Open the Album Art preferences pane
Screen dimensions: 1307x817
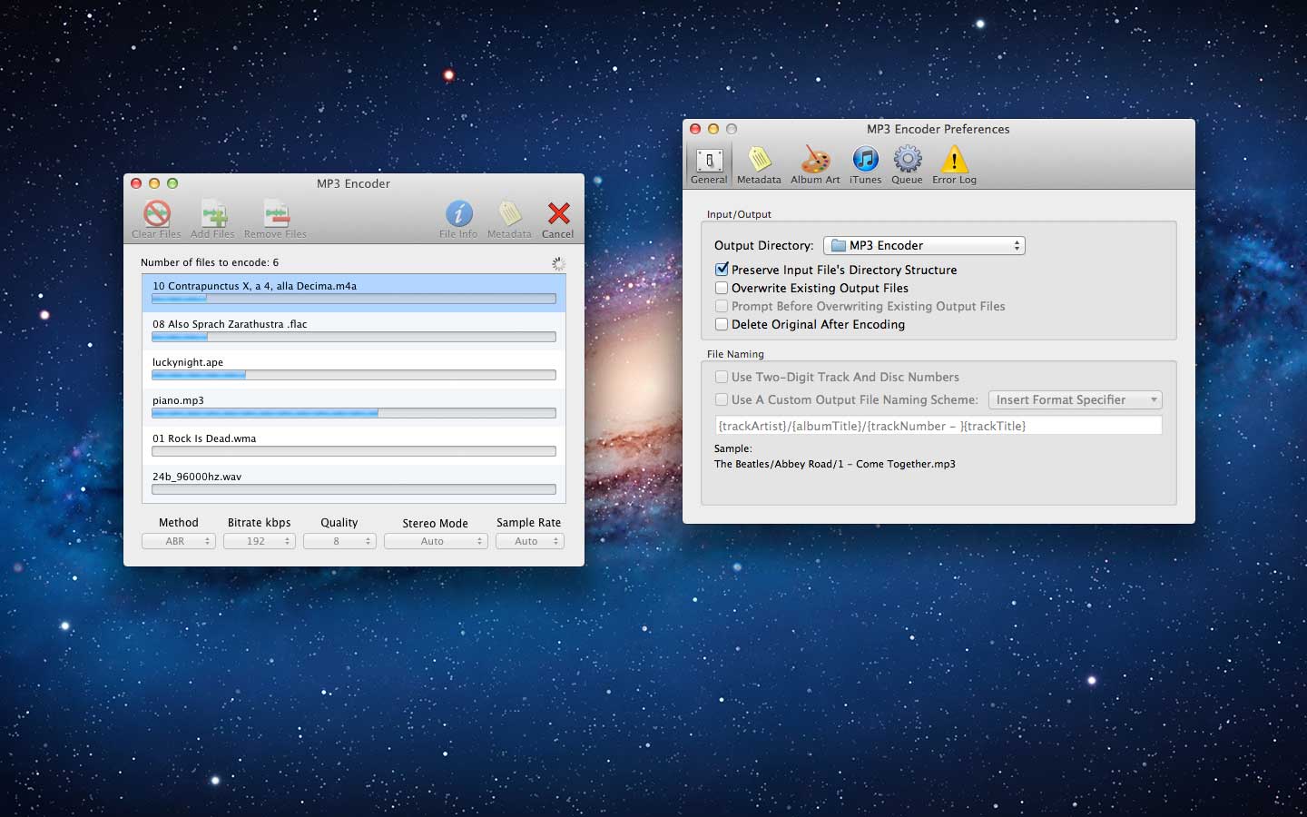[x=814, y=163]
